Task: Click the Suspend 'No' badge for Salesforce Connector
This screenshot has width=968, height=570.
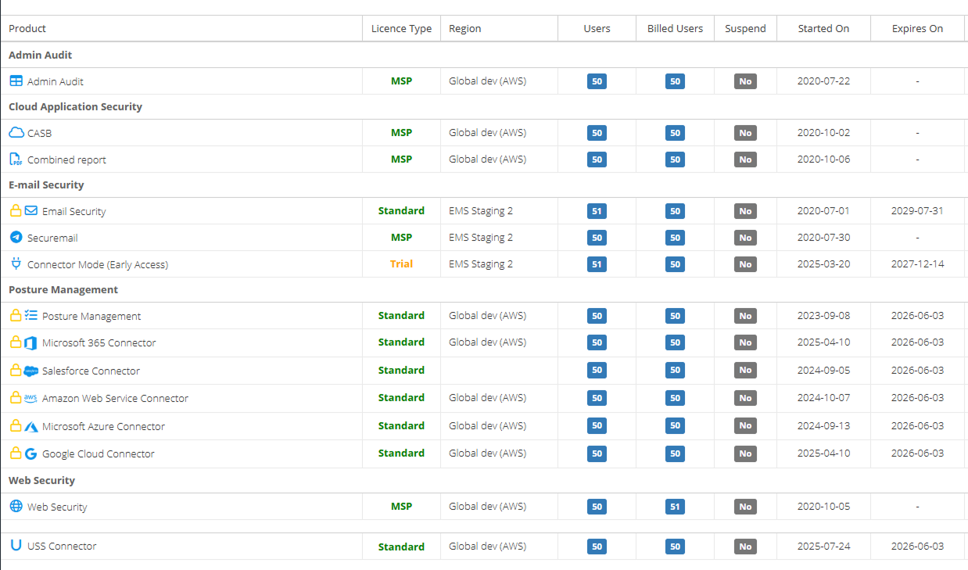Action: pyautogui.click(x=745, y=370)
